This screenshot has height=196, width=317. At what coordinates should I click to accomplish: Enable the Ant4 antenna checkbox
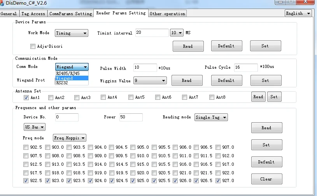[103, 97]
